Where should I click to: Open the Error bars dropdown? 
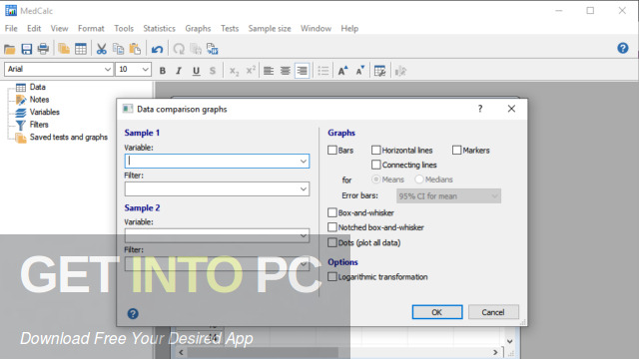(495, 196)
